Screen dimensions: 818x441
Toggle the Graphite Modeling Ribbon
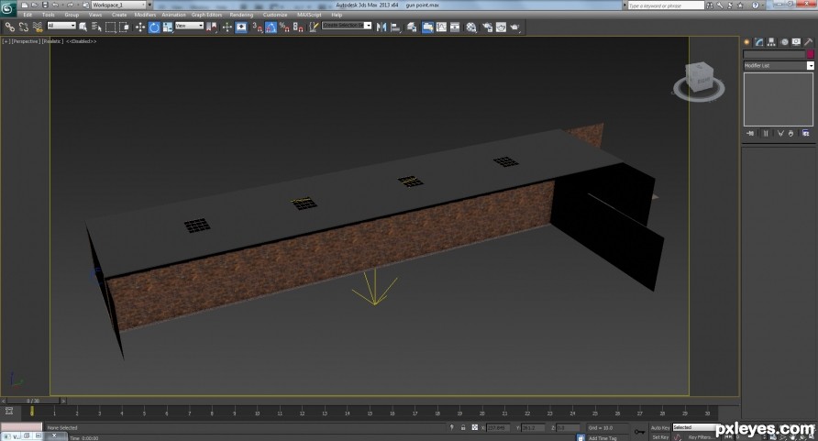427,28
